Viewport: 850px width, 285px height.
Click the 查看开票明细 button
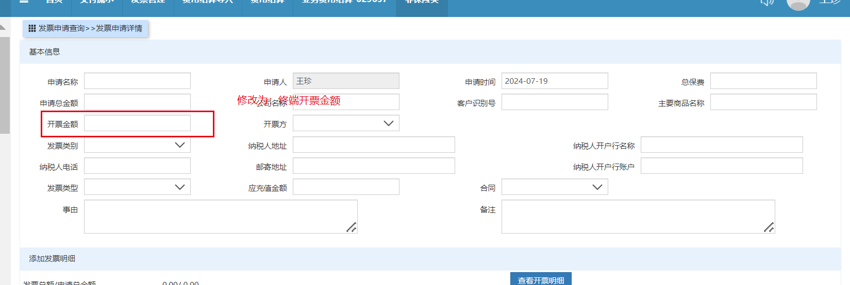(541, 279)
